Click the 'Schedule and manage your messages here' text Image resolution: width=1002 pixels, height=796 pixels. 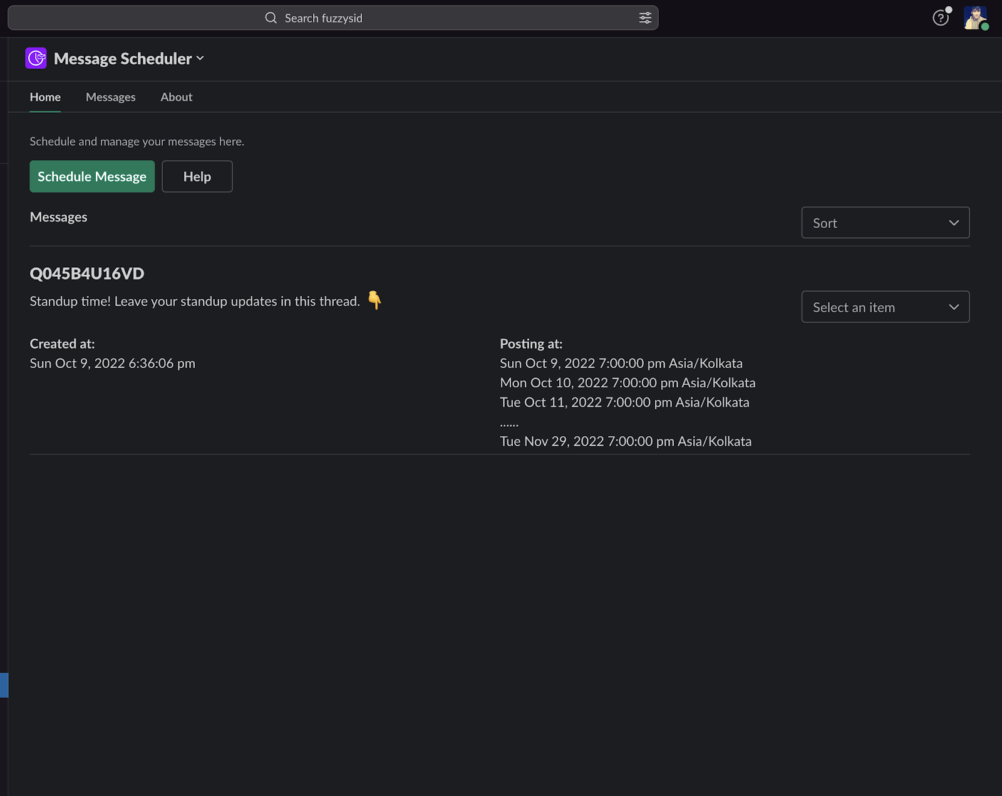click(137, 141)
